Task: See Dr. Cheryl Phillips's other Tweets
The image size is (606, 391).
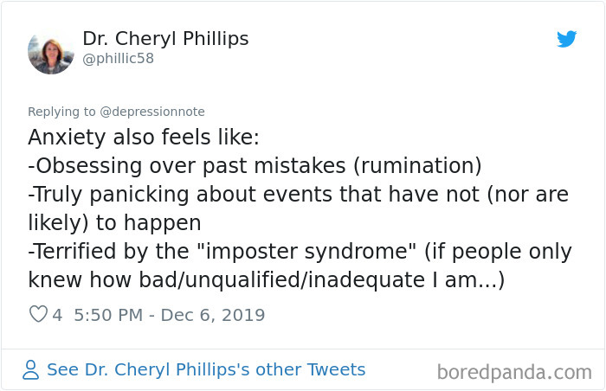Action: [206, 370]
